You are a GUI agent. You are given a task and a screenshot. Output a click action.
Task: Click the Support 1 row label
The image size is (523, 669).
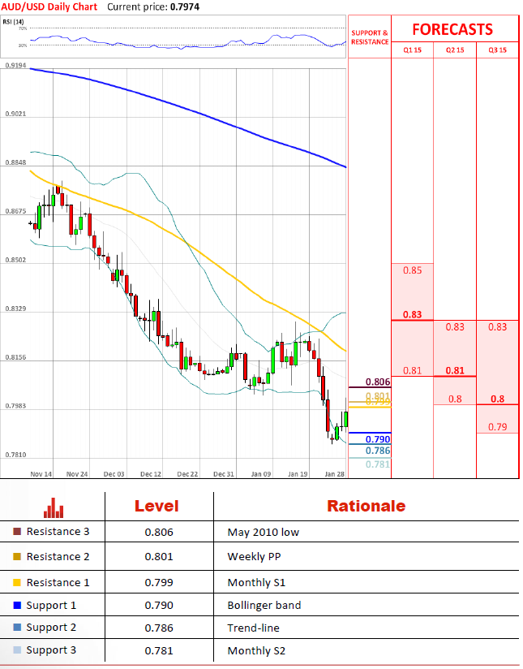[51, 606]
